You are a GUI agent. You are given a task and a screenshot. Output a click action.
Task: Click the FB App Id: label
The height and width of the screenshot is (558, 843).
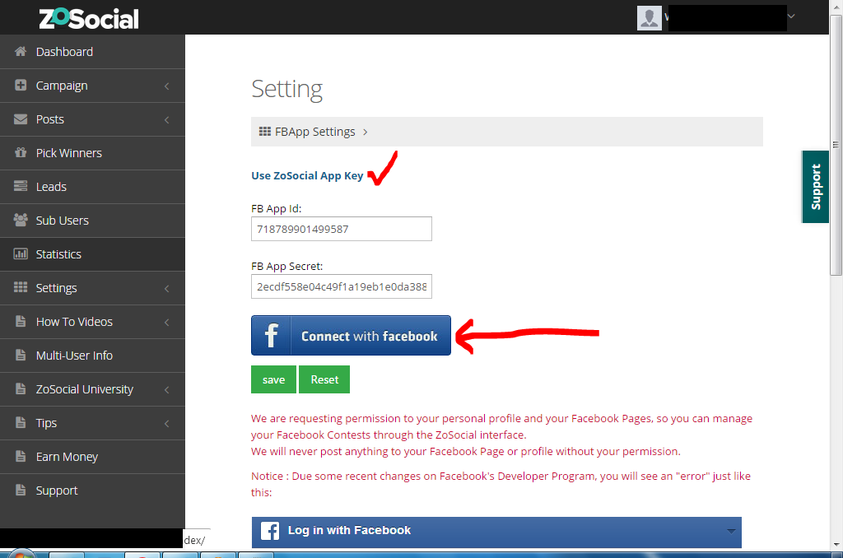point(277,208)
